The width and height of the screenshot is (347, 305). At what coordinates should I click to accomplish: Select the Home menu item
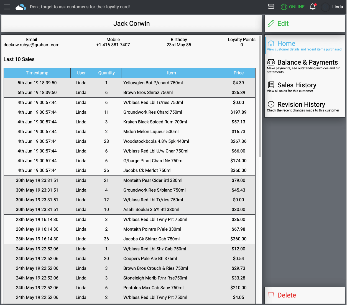click(x=286, y=44)
